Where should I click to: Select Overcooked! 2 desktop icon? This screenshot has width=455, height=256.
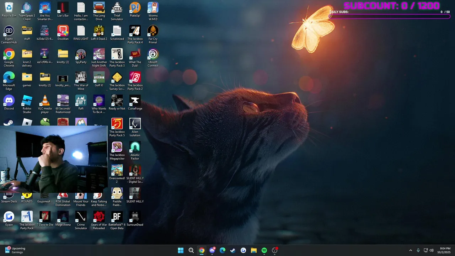(x=117, y=174)
